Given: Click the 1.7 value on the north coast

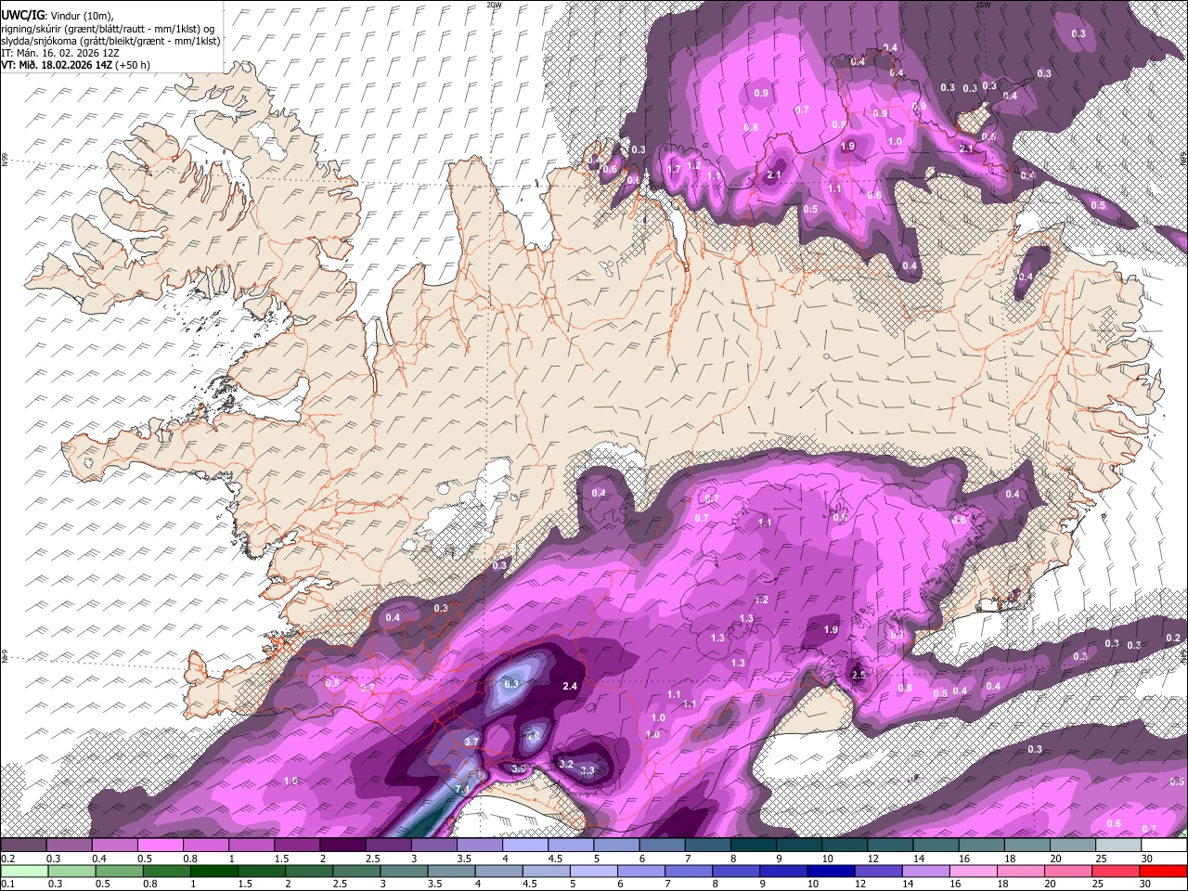Looking at the screenshot, I should tap(675, 169).
